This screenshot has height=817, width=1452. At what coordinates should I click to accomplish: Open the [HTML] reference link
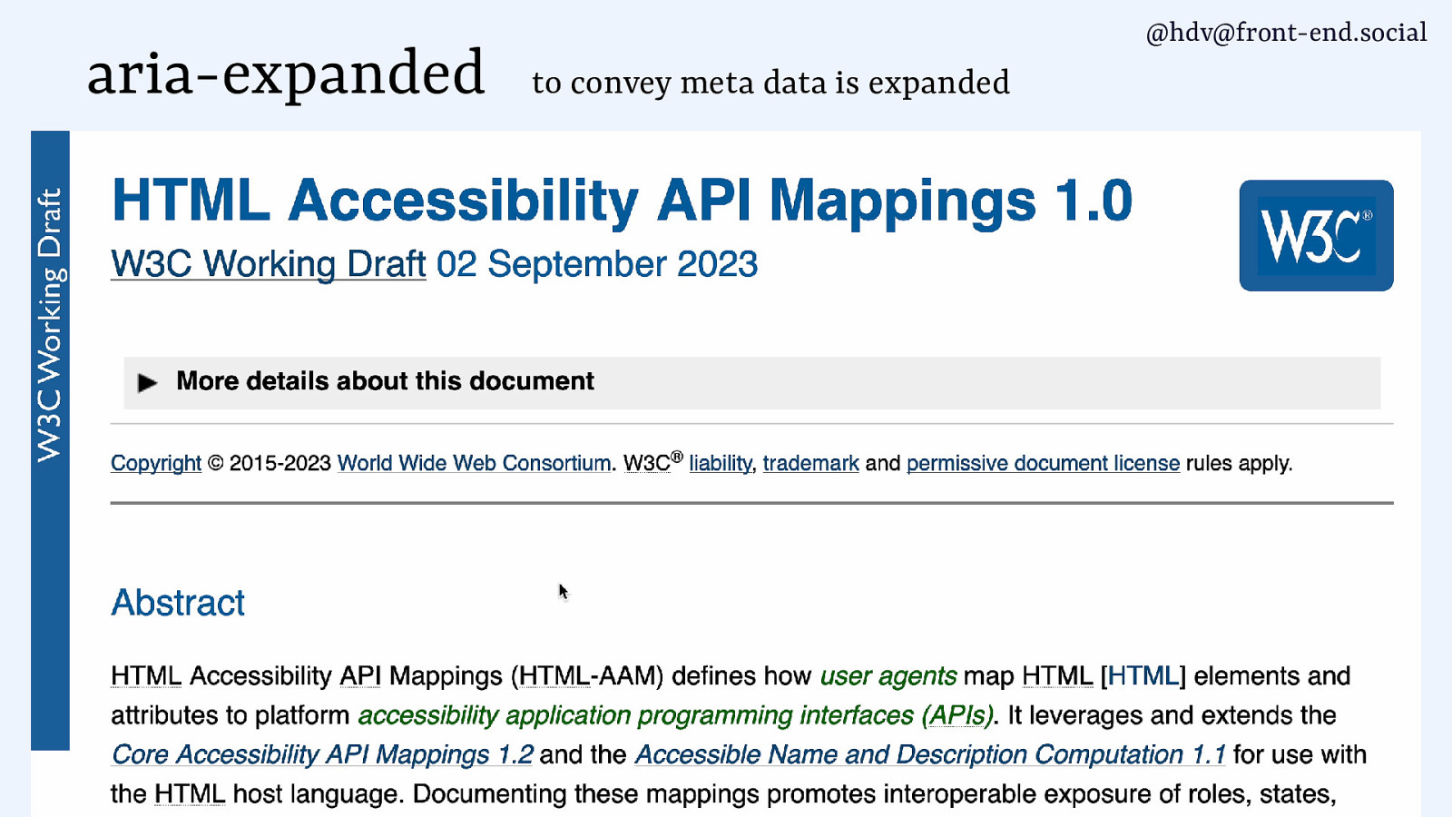click(1143, 676)
